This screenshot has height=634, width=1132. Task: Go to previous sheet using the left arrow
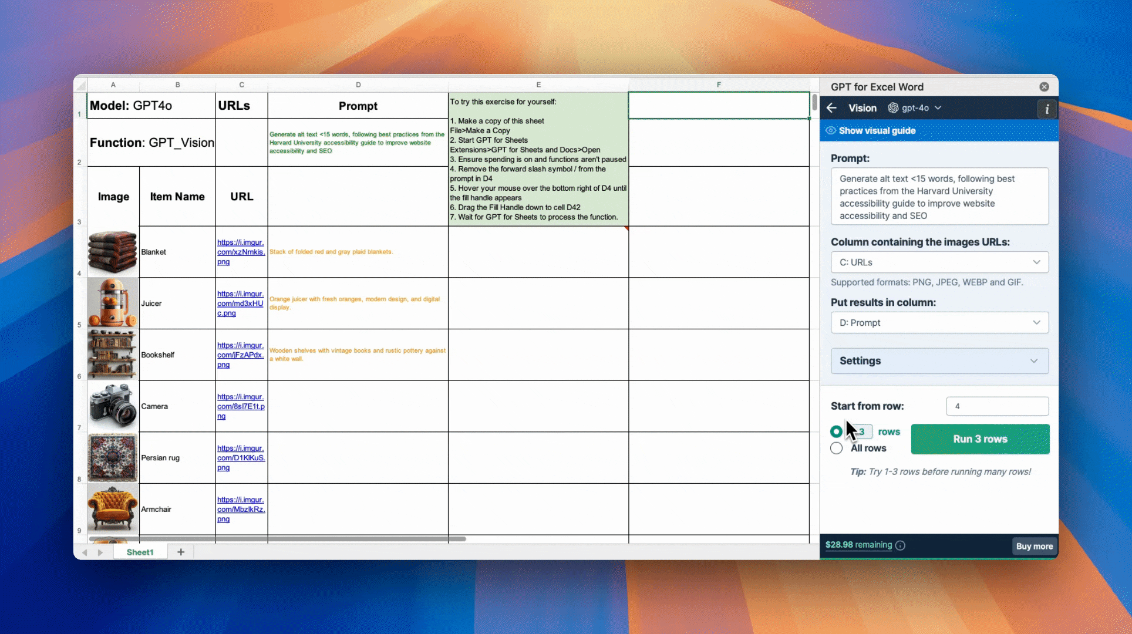coord(85,552)
